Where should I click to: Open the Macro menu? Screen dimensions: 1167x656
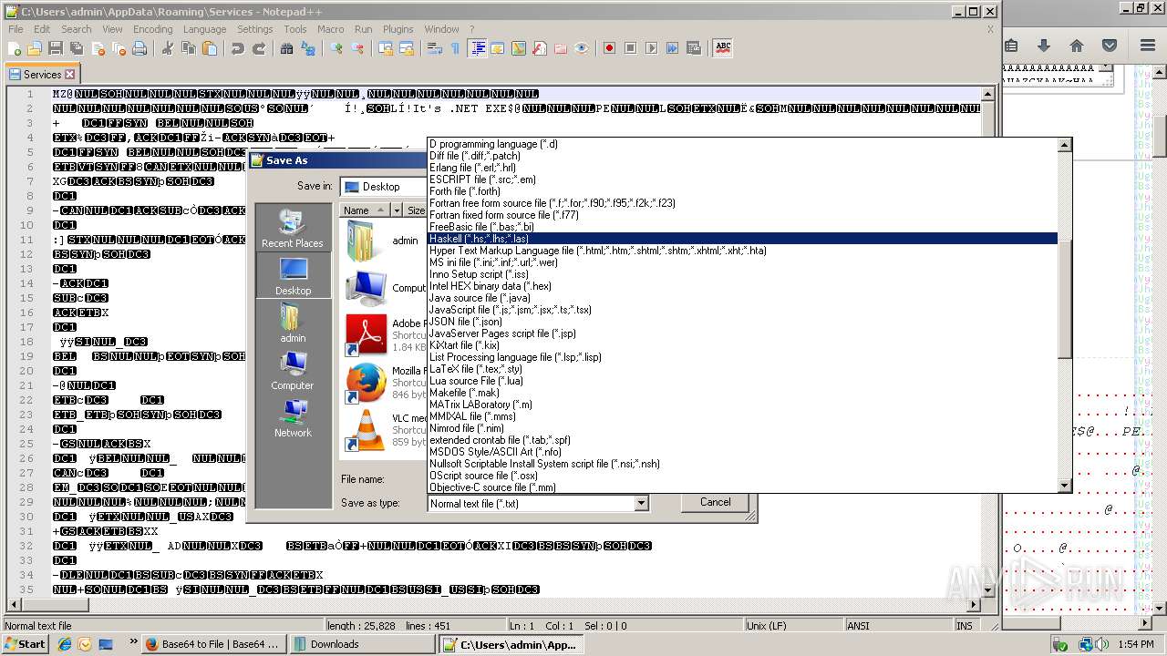pyautogui.click(x=330, y=29)
